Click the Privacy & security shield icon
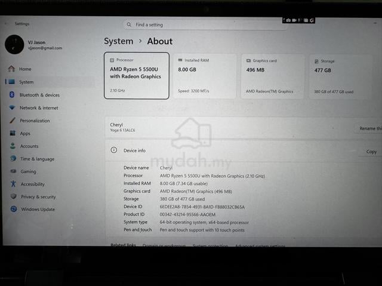Screen dimensions: 382x286 pyautogui.click(x=14, y=196)
